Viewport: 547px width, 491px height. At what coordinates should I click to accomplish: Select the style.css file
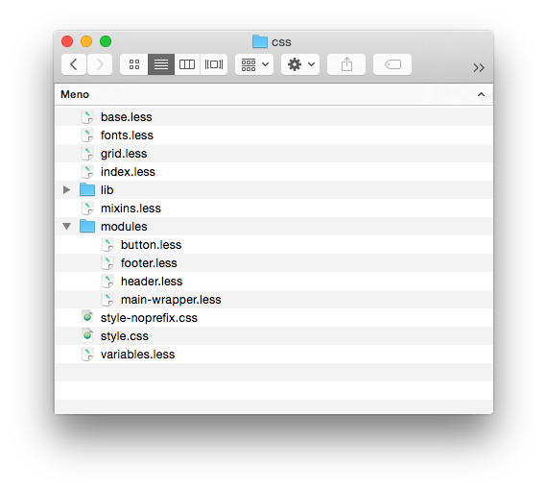(x=273, y=336)
